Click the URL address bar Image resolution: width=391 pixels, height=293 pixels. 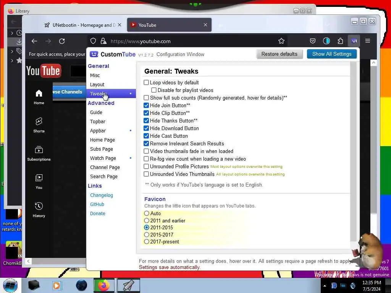(187, 41)
